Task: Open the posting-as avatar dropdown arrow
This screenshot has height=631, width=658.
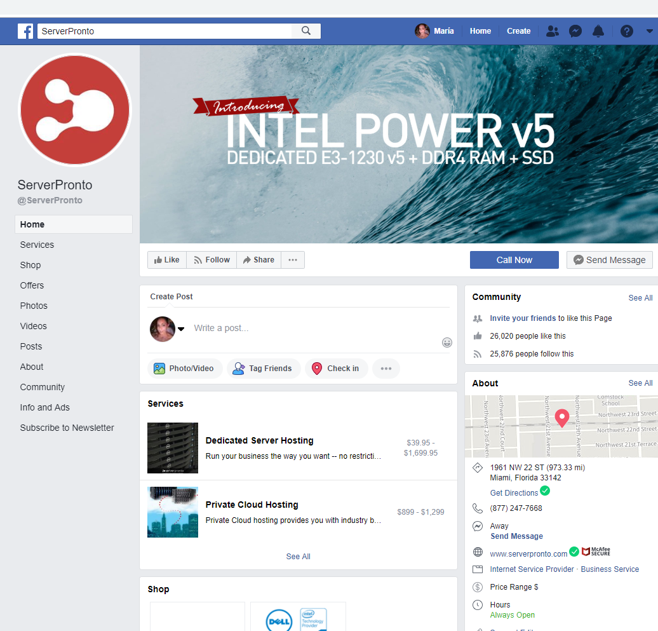Action: point(181,329)
